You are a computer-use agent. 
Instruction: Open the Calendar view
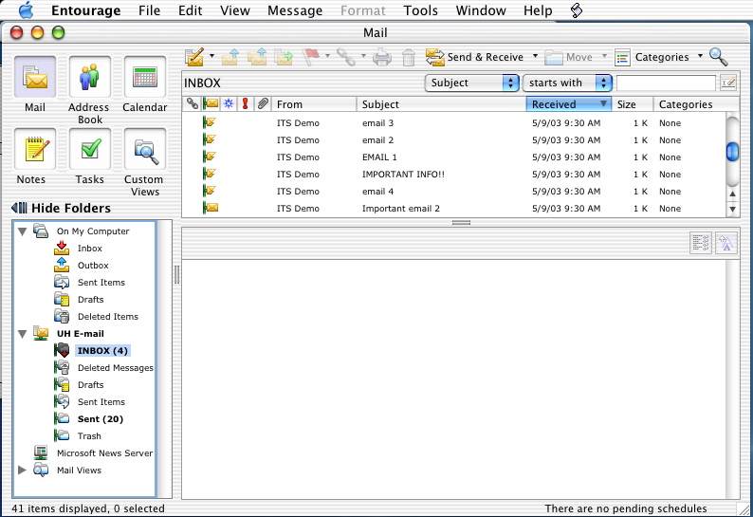(x=145, y=77)
